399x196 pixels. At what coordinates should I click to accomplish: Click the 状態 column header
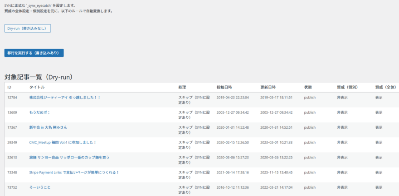[308, 87]
